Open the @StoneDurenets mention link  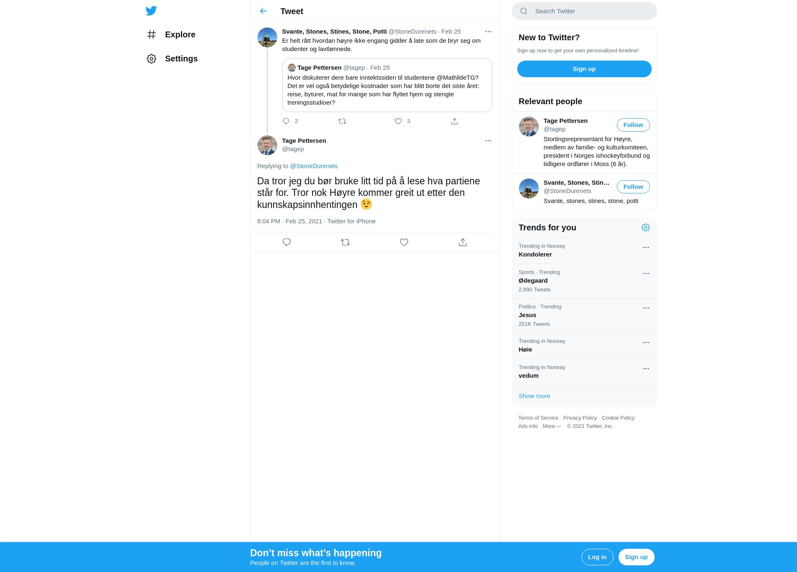pos(314,166)
